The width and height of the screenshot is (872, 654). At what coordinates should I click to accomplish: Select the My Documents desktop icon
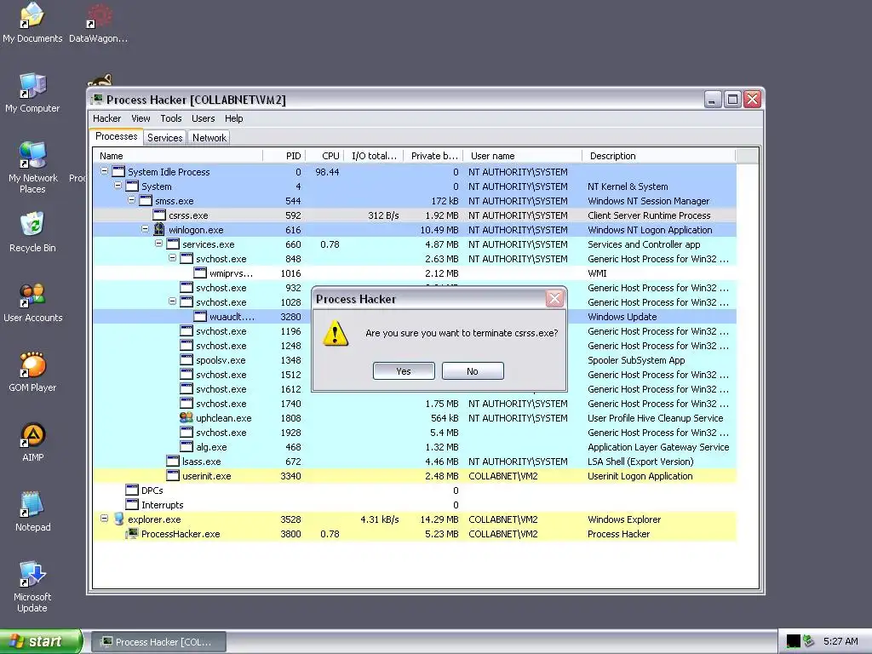click(32, 22)
